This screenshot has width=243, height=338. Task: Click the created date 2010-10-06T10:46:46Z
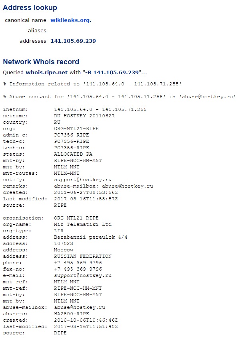pyautogui.click(x=86, y=320)
